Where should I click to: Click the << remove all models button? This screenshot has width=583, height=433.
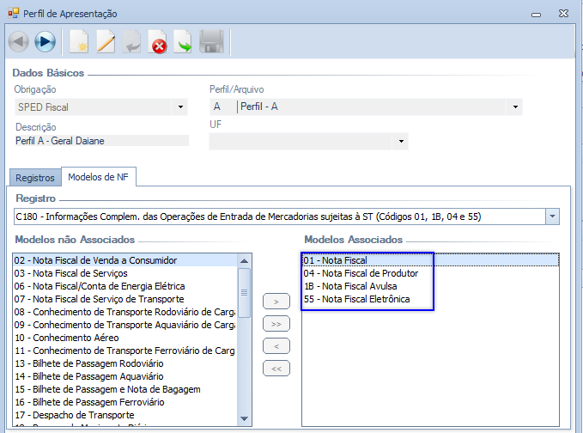(x=276, y=369)
